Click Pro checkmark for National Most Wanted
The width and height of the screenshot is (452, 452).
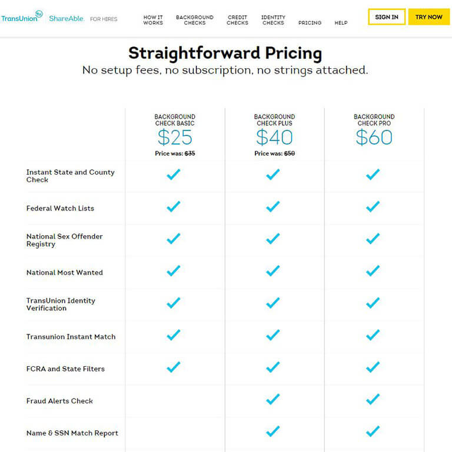(x=373, y=271)
